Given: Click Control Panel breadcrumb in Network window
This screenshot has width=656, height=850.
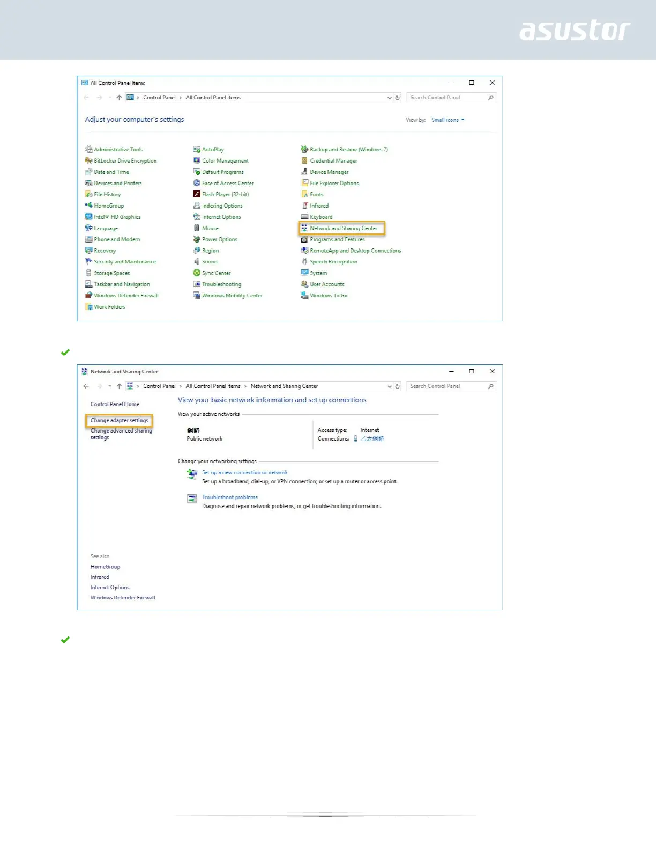Looking at the screenshot, I should (159, 386).
